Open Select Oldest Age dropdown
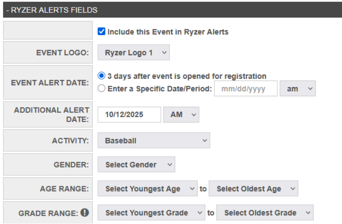The image size is (342, 224). click(x=253, y=189)
